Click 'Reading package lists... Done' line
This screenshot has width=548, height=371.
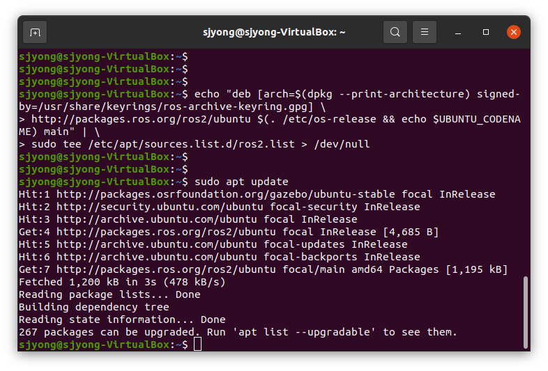[109, 294]
